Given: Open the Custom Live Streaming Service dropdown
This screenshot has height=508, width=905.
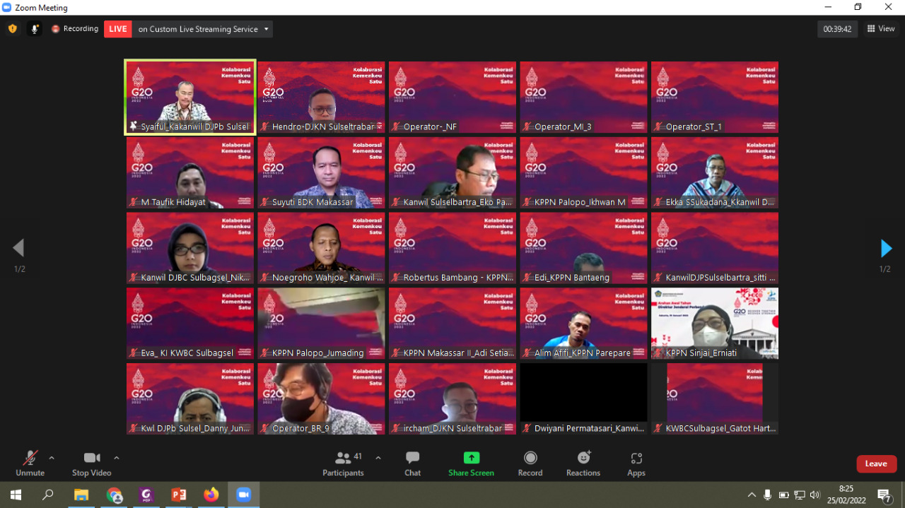Looking at the screenshot, I should click(267, 29).
